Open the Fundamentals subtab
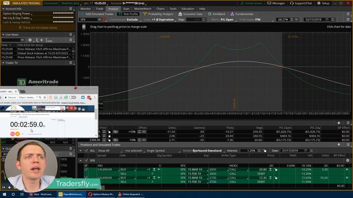Viewport: 353px width, 198px height. tap(242, 14)
